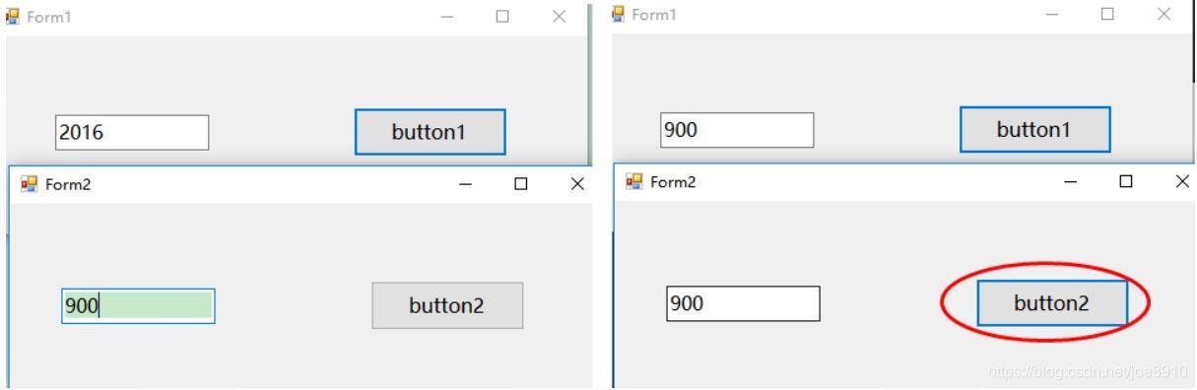
Task: Minimize the right Form2 window
Action: point(1070,181)
